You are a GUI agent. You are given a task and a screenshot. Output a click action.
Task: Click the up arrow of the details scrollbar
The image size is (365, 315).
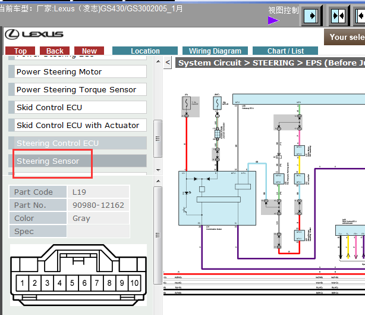point(158,181)
